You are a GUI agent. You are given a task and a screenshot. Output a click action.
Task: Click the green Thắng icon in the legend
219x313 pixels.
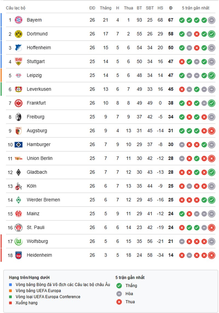[x=119, y=285]
